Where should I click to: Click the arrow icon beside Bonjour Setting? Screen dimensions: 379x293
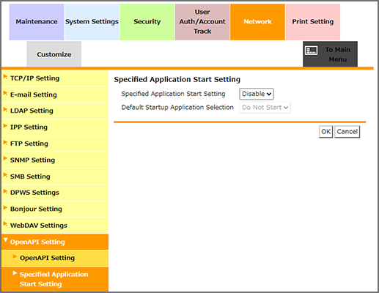click(5, 207)
